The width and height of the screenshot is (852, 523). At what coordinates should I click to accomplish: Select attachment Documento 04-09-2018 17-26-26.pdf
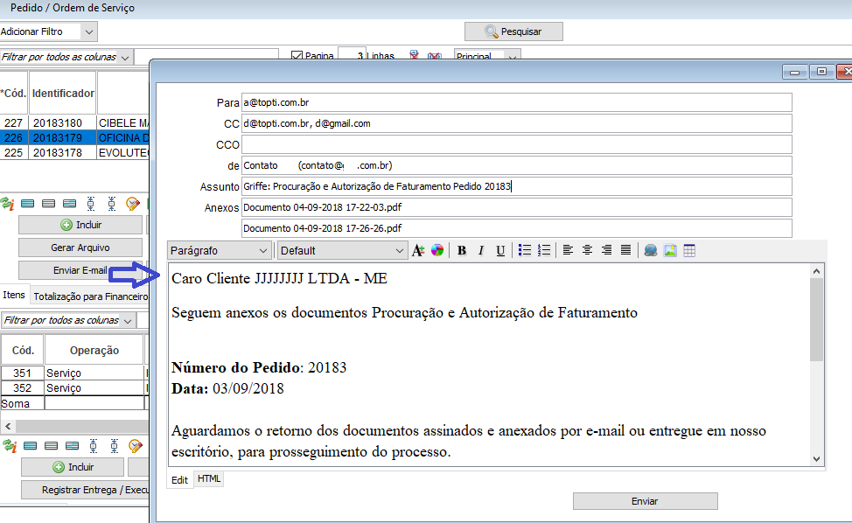click(x=517, y=228)
